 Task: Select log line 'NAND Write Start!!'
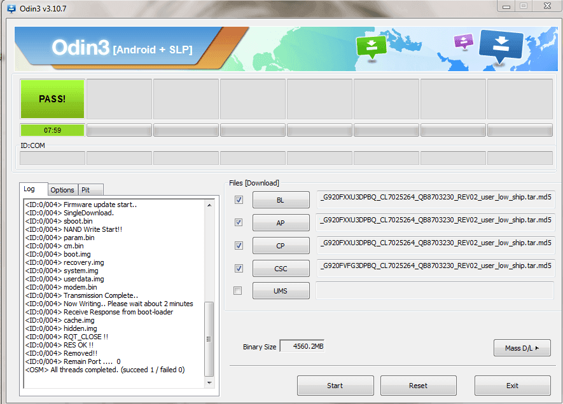click(x=74, y=229)
